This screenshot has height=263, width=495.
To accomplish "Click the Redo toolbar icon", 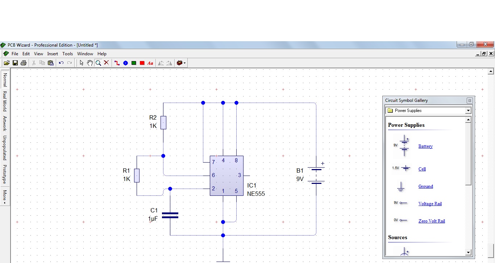I will click(x=70, y=63).
